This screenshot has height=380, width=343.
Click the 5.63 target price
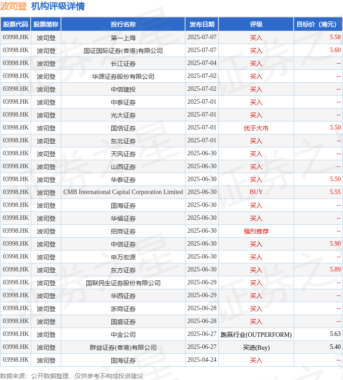(335, 334)
